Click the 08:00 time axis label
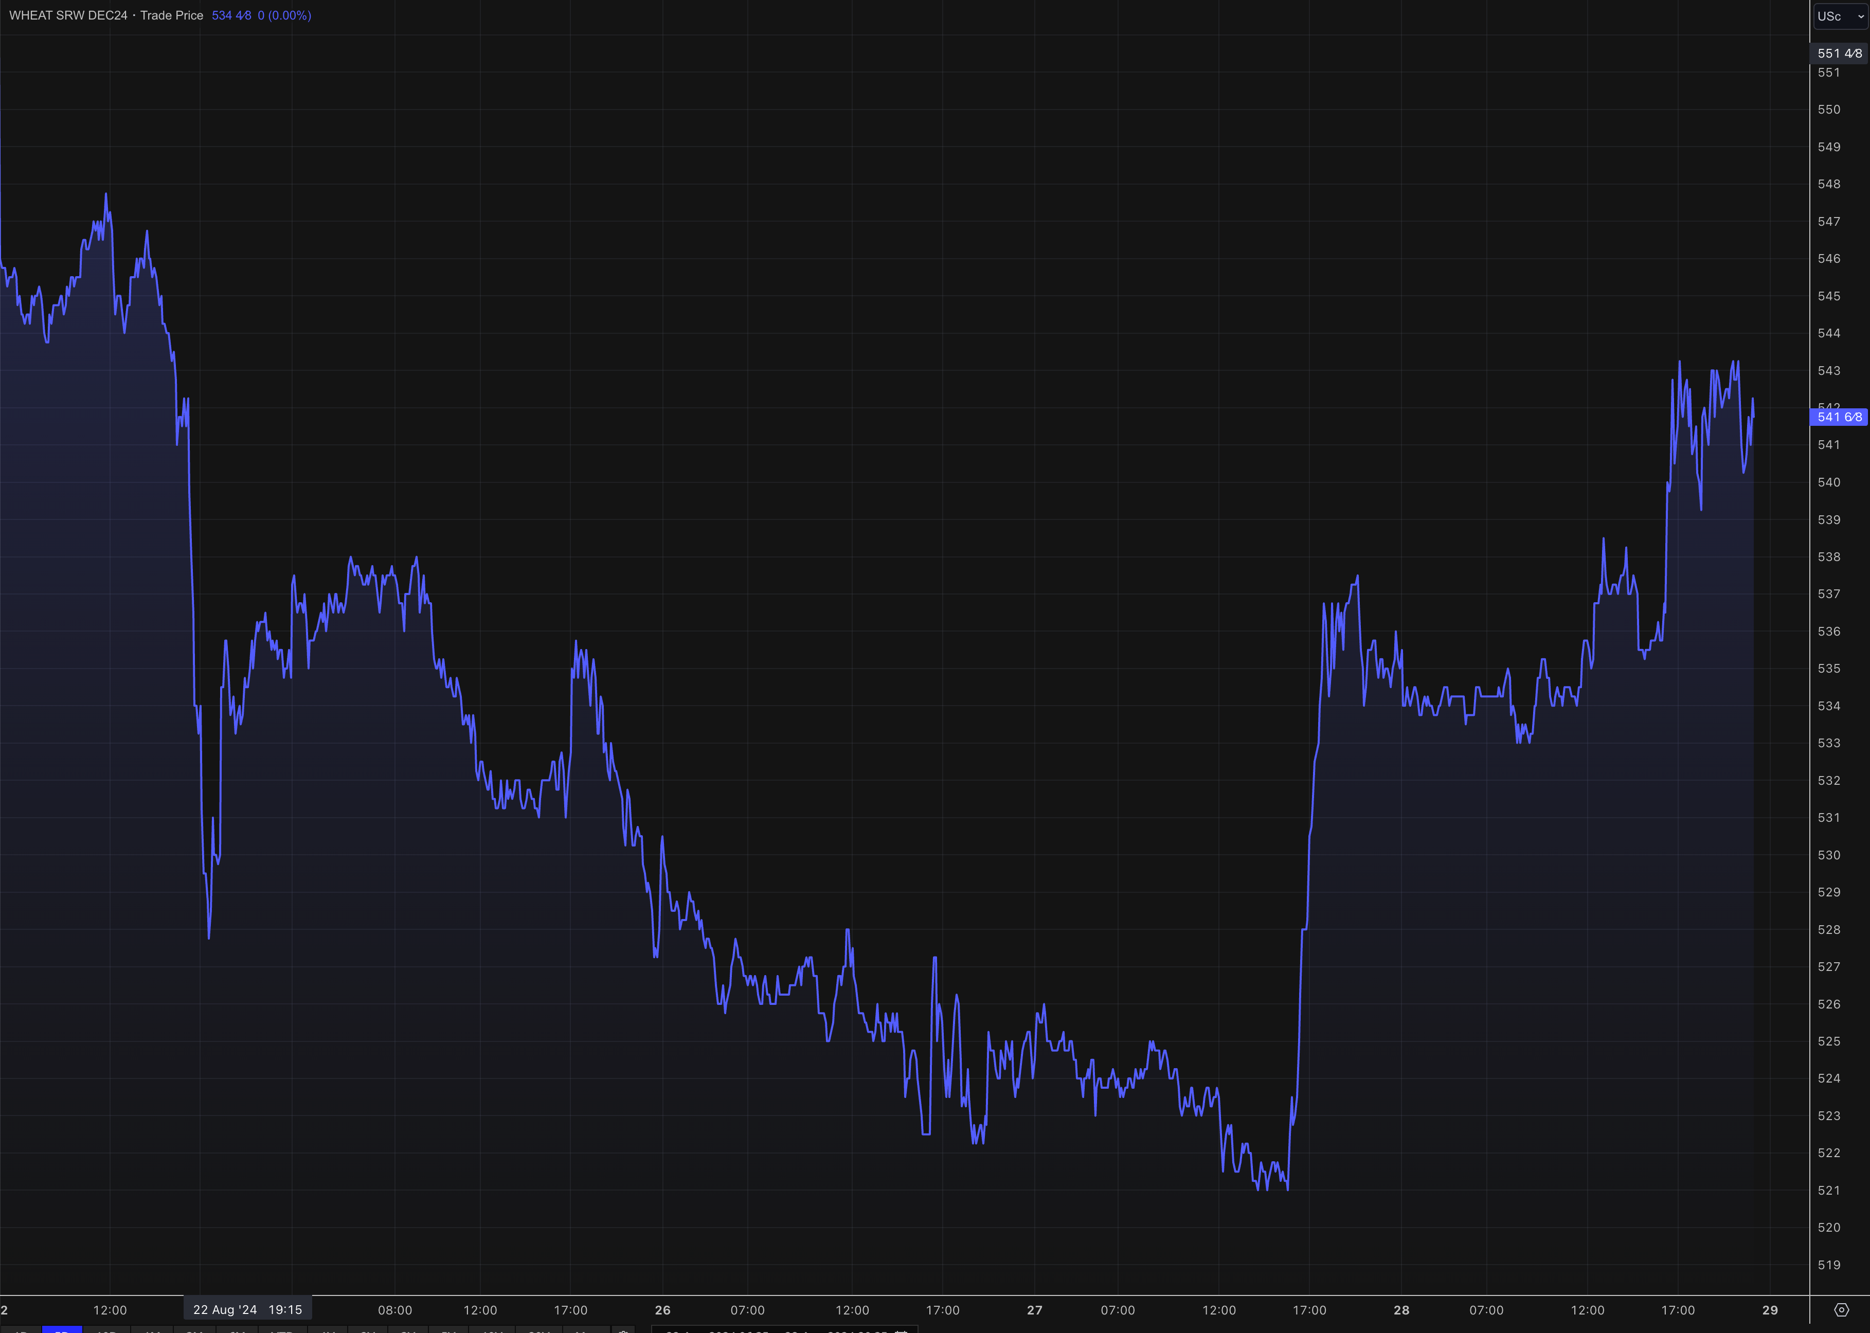Screen dimensions: 1870x1333 coord(395,1310)
